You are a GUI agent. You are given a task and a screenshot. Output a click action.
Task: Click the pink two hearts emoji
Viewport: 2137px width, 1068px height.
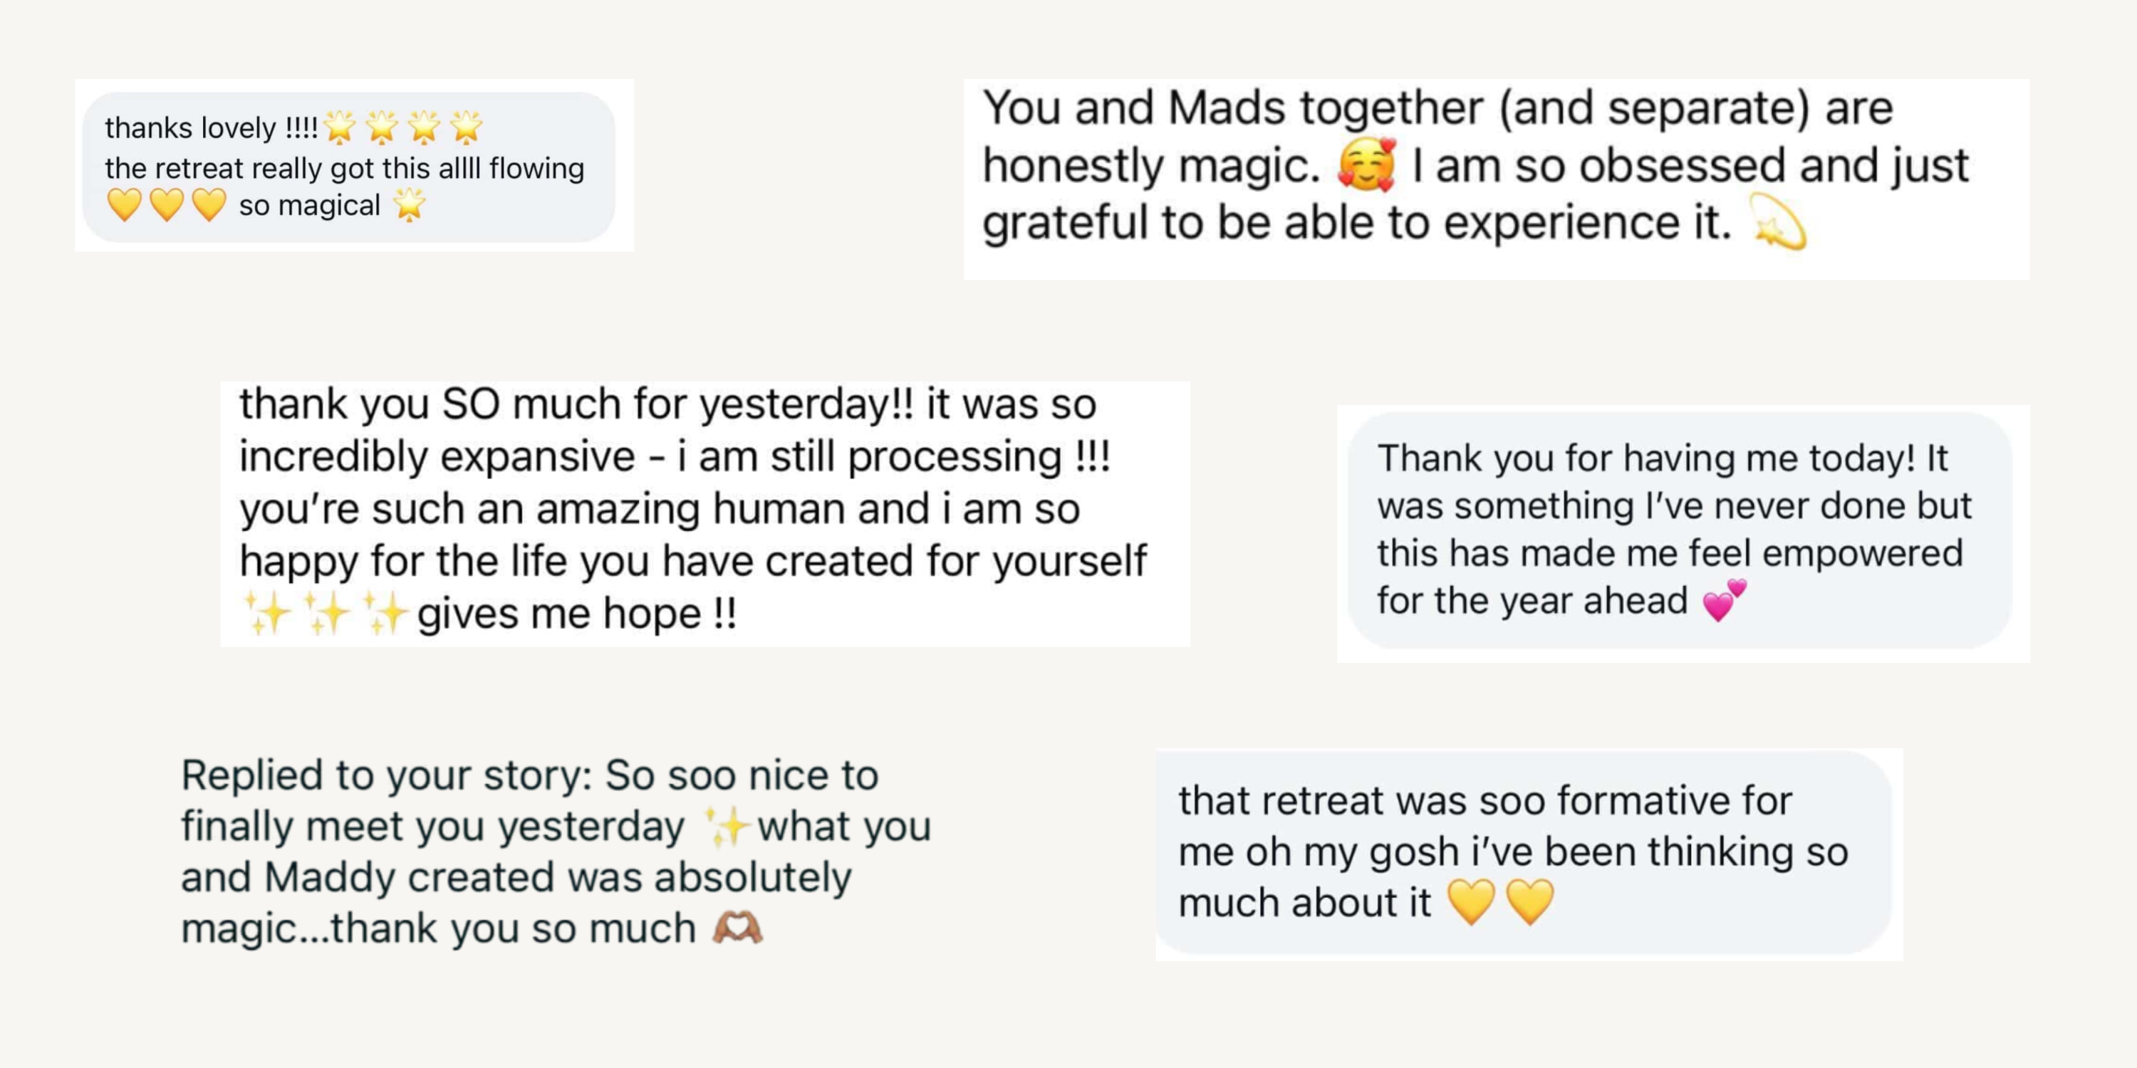click(1725, 600)
